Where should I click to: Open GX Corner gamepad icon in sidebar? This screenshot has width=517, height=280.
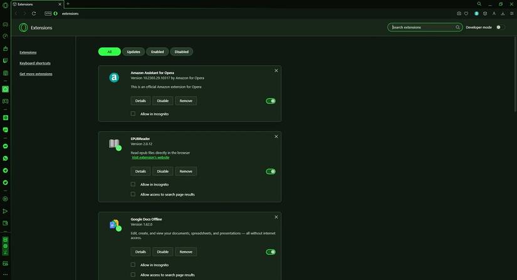pos(5,24)
